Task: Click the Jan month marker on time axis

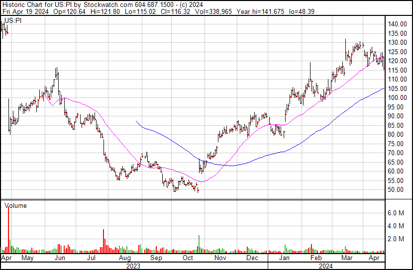Action: (285, 259)
